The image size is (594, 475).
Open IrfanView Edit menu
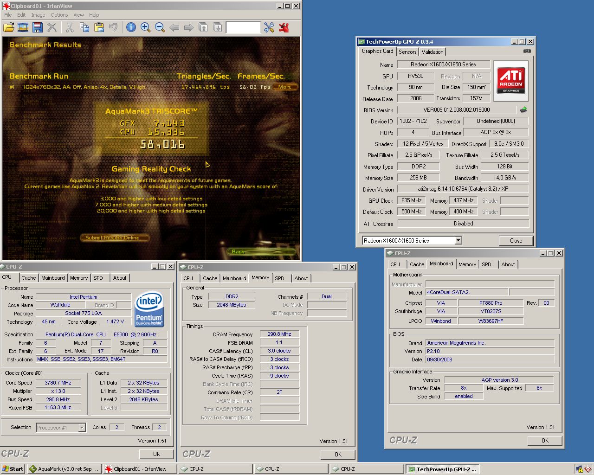pos(21,15)
